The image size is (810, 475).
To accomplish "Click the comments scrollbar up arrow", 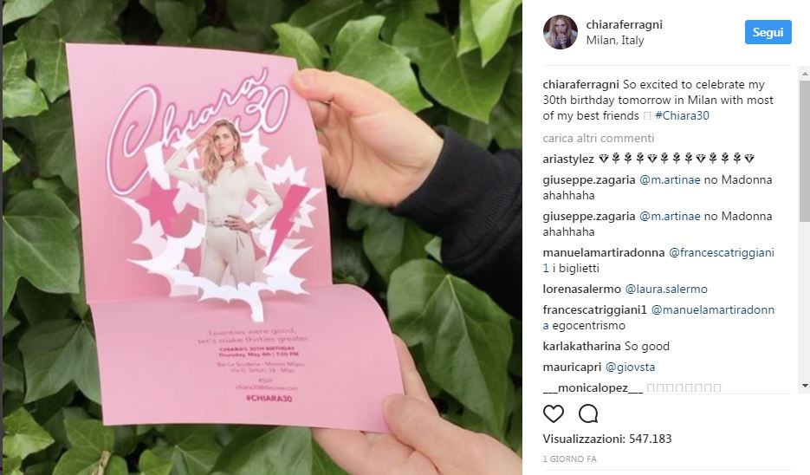I will 805,74.
